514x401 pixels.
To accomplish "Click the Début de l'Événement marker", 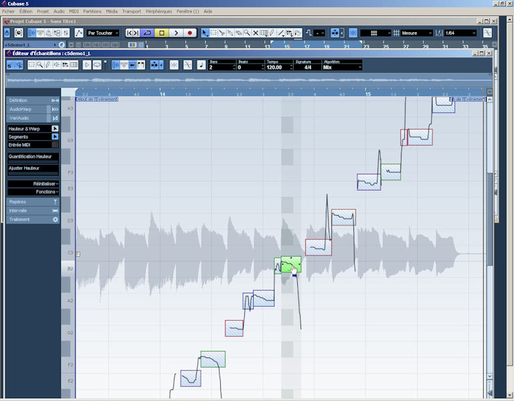I will pyautogui.click(x=97, y=99).
